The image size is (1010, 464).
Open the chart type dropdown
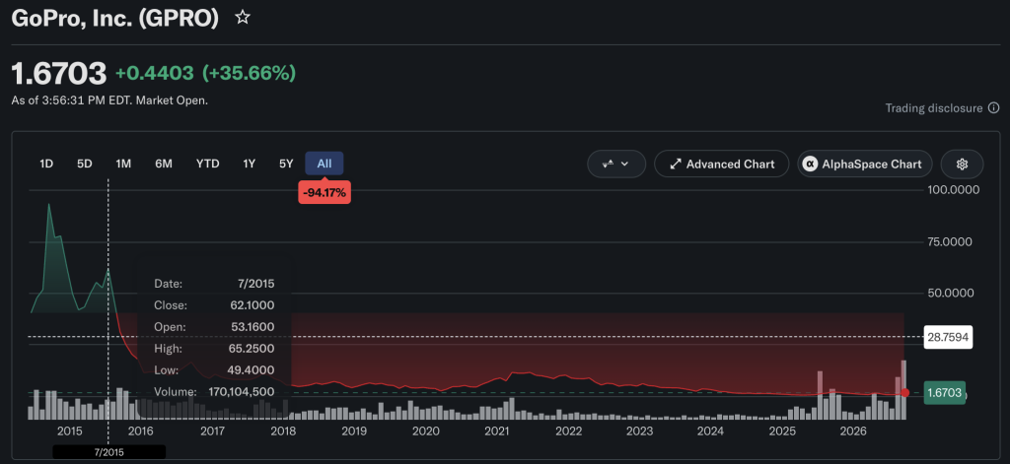(616, 165)
